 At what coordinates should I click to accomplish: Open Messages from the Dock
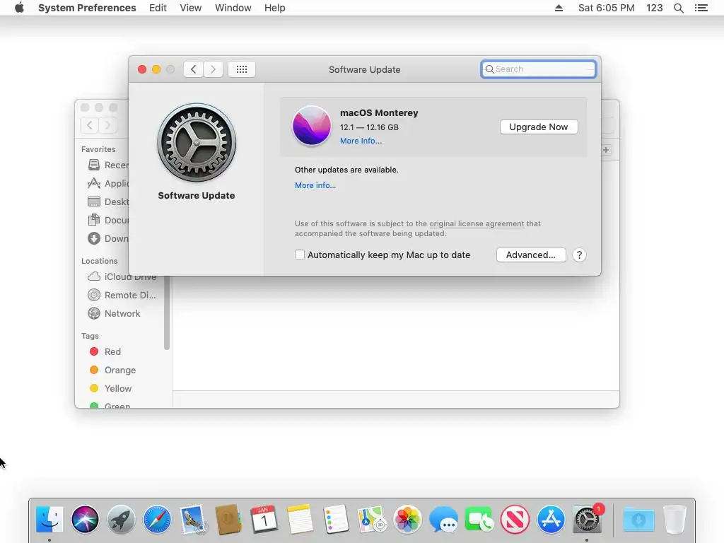pos(443,520)
